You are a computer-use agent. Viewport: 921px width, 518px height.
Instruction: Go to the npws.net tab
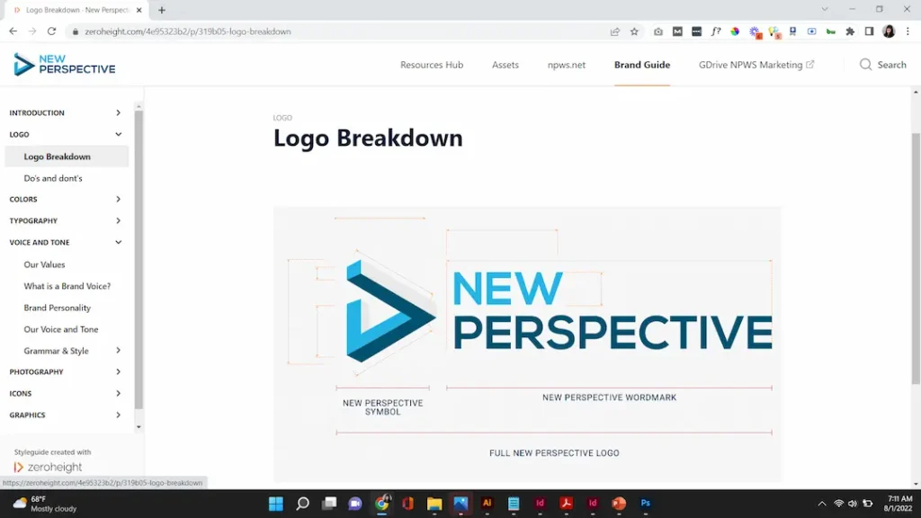point(567,65)
